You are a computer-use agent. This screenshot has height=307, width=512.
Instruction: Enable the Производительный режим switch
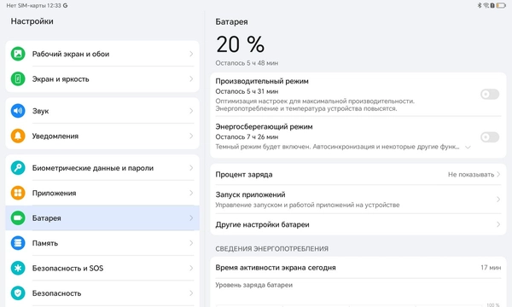(490, 95)
